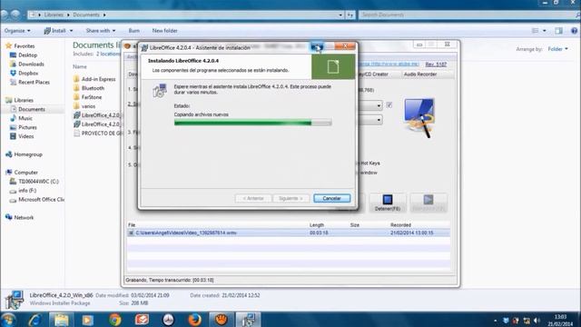
Task: Click the Detener(F8) stop recording button
Action: (x=388, y=203)
